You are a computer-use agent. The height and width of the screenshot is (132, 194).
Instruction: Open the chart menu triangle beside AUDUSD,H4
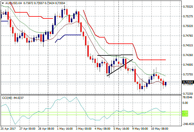tap(3, 3)
